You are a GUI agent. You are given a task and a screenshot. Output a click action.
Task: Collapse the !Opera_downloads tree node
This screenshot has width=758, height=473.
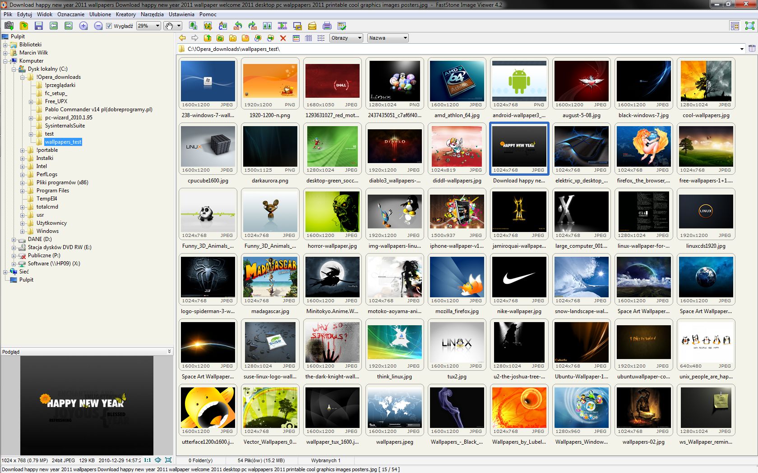(x=22, y=77)
